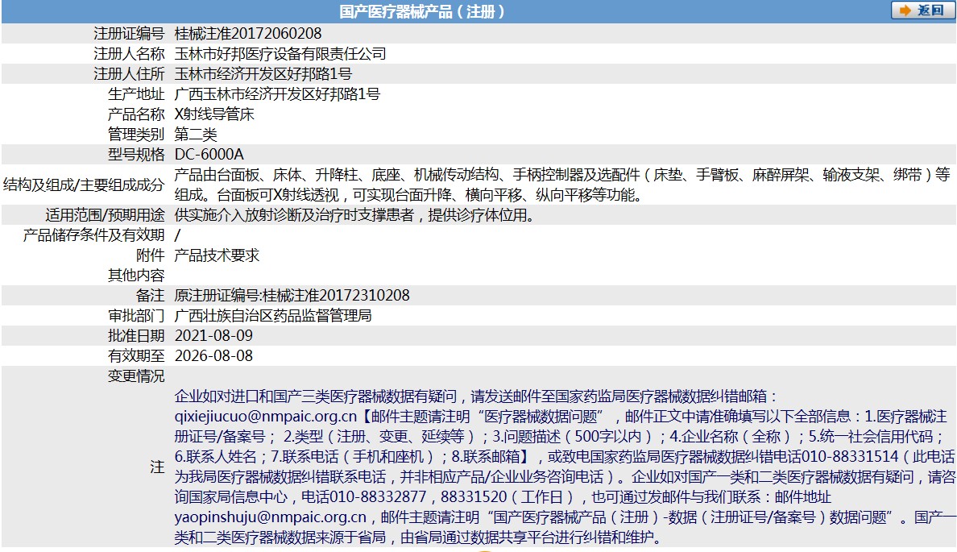Click the 返回 back button
Image resolution: width=957 pixels, height=552 pixels.
922,10
